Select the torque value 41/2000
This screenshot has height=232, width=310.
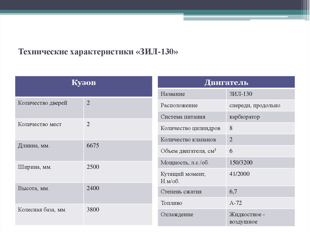coord(239,174)
